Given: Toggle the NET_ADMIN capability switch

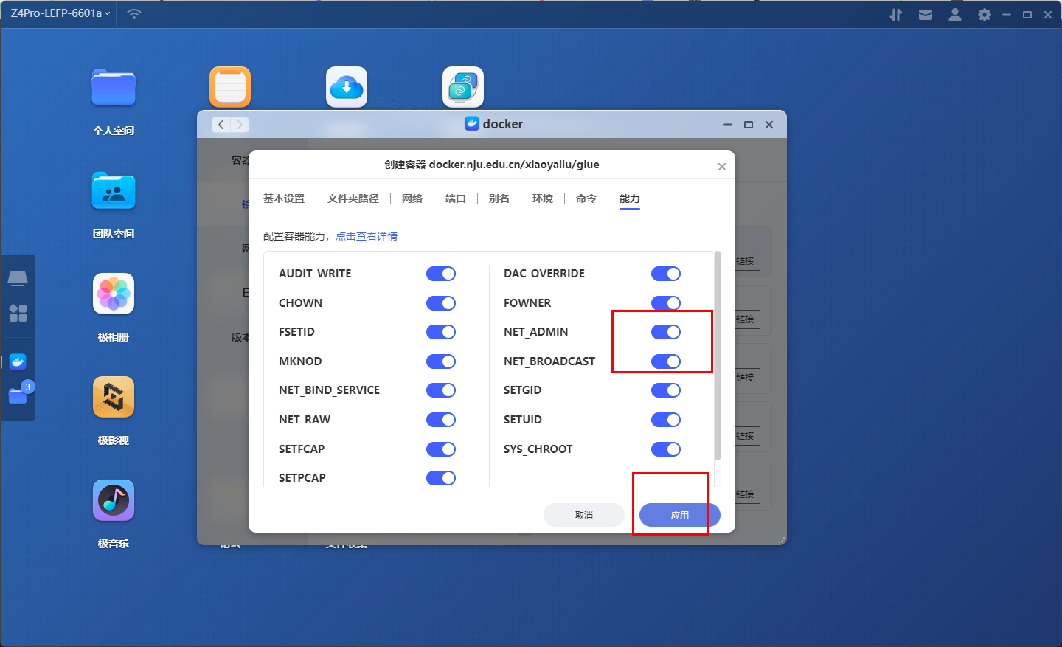Looking at the screenshot, I should point(665,332).
